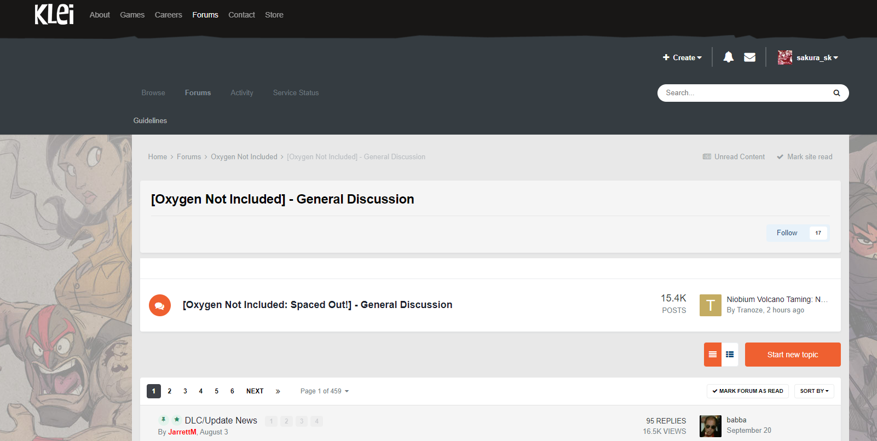877x441 pixels.
Task: Open the Sort By dropdown
Action: click(x=814, y=391)
